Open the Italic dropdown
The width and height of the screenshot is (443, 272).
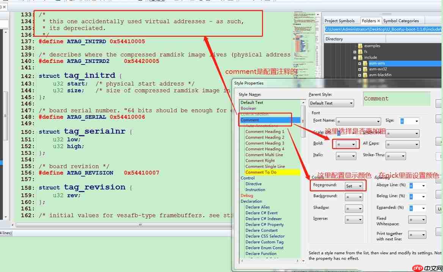point(346,156)
